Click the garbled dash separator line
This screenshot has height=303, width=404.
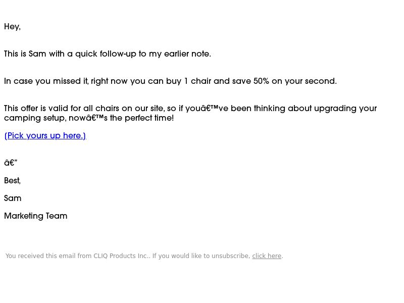point(11,163)
